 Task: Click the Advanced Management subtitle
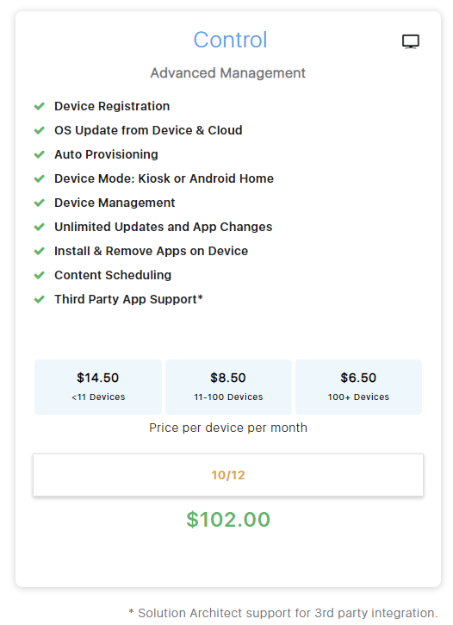click(x=227, y=73)
